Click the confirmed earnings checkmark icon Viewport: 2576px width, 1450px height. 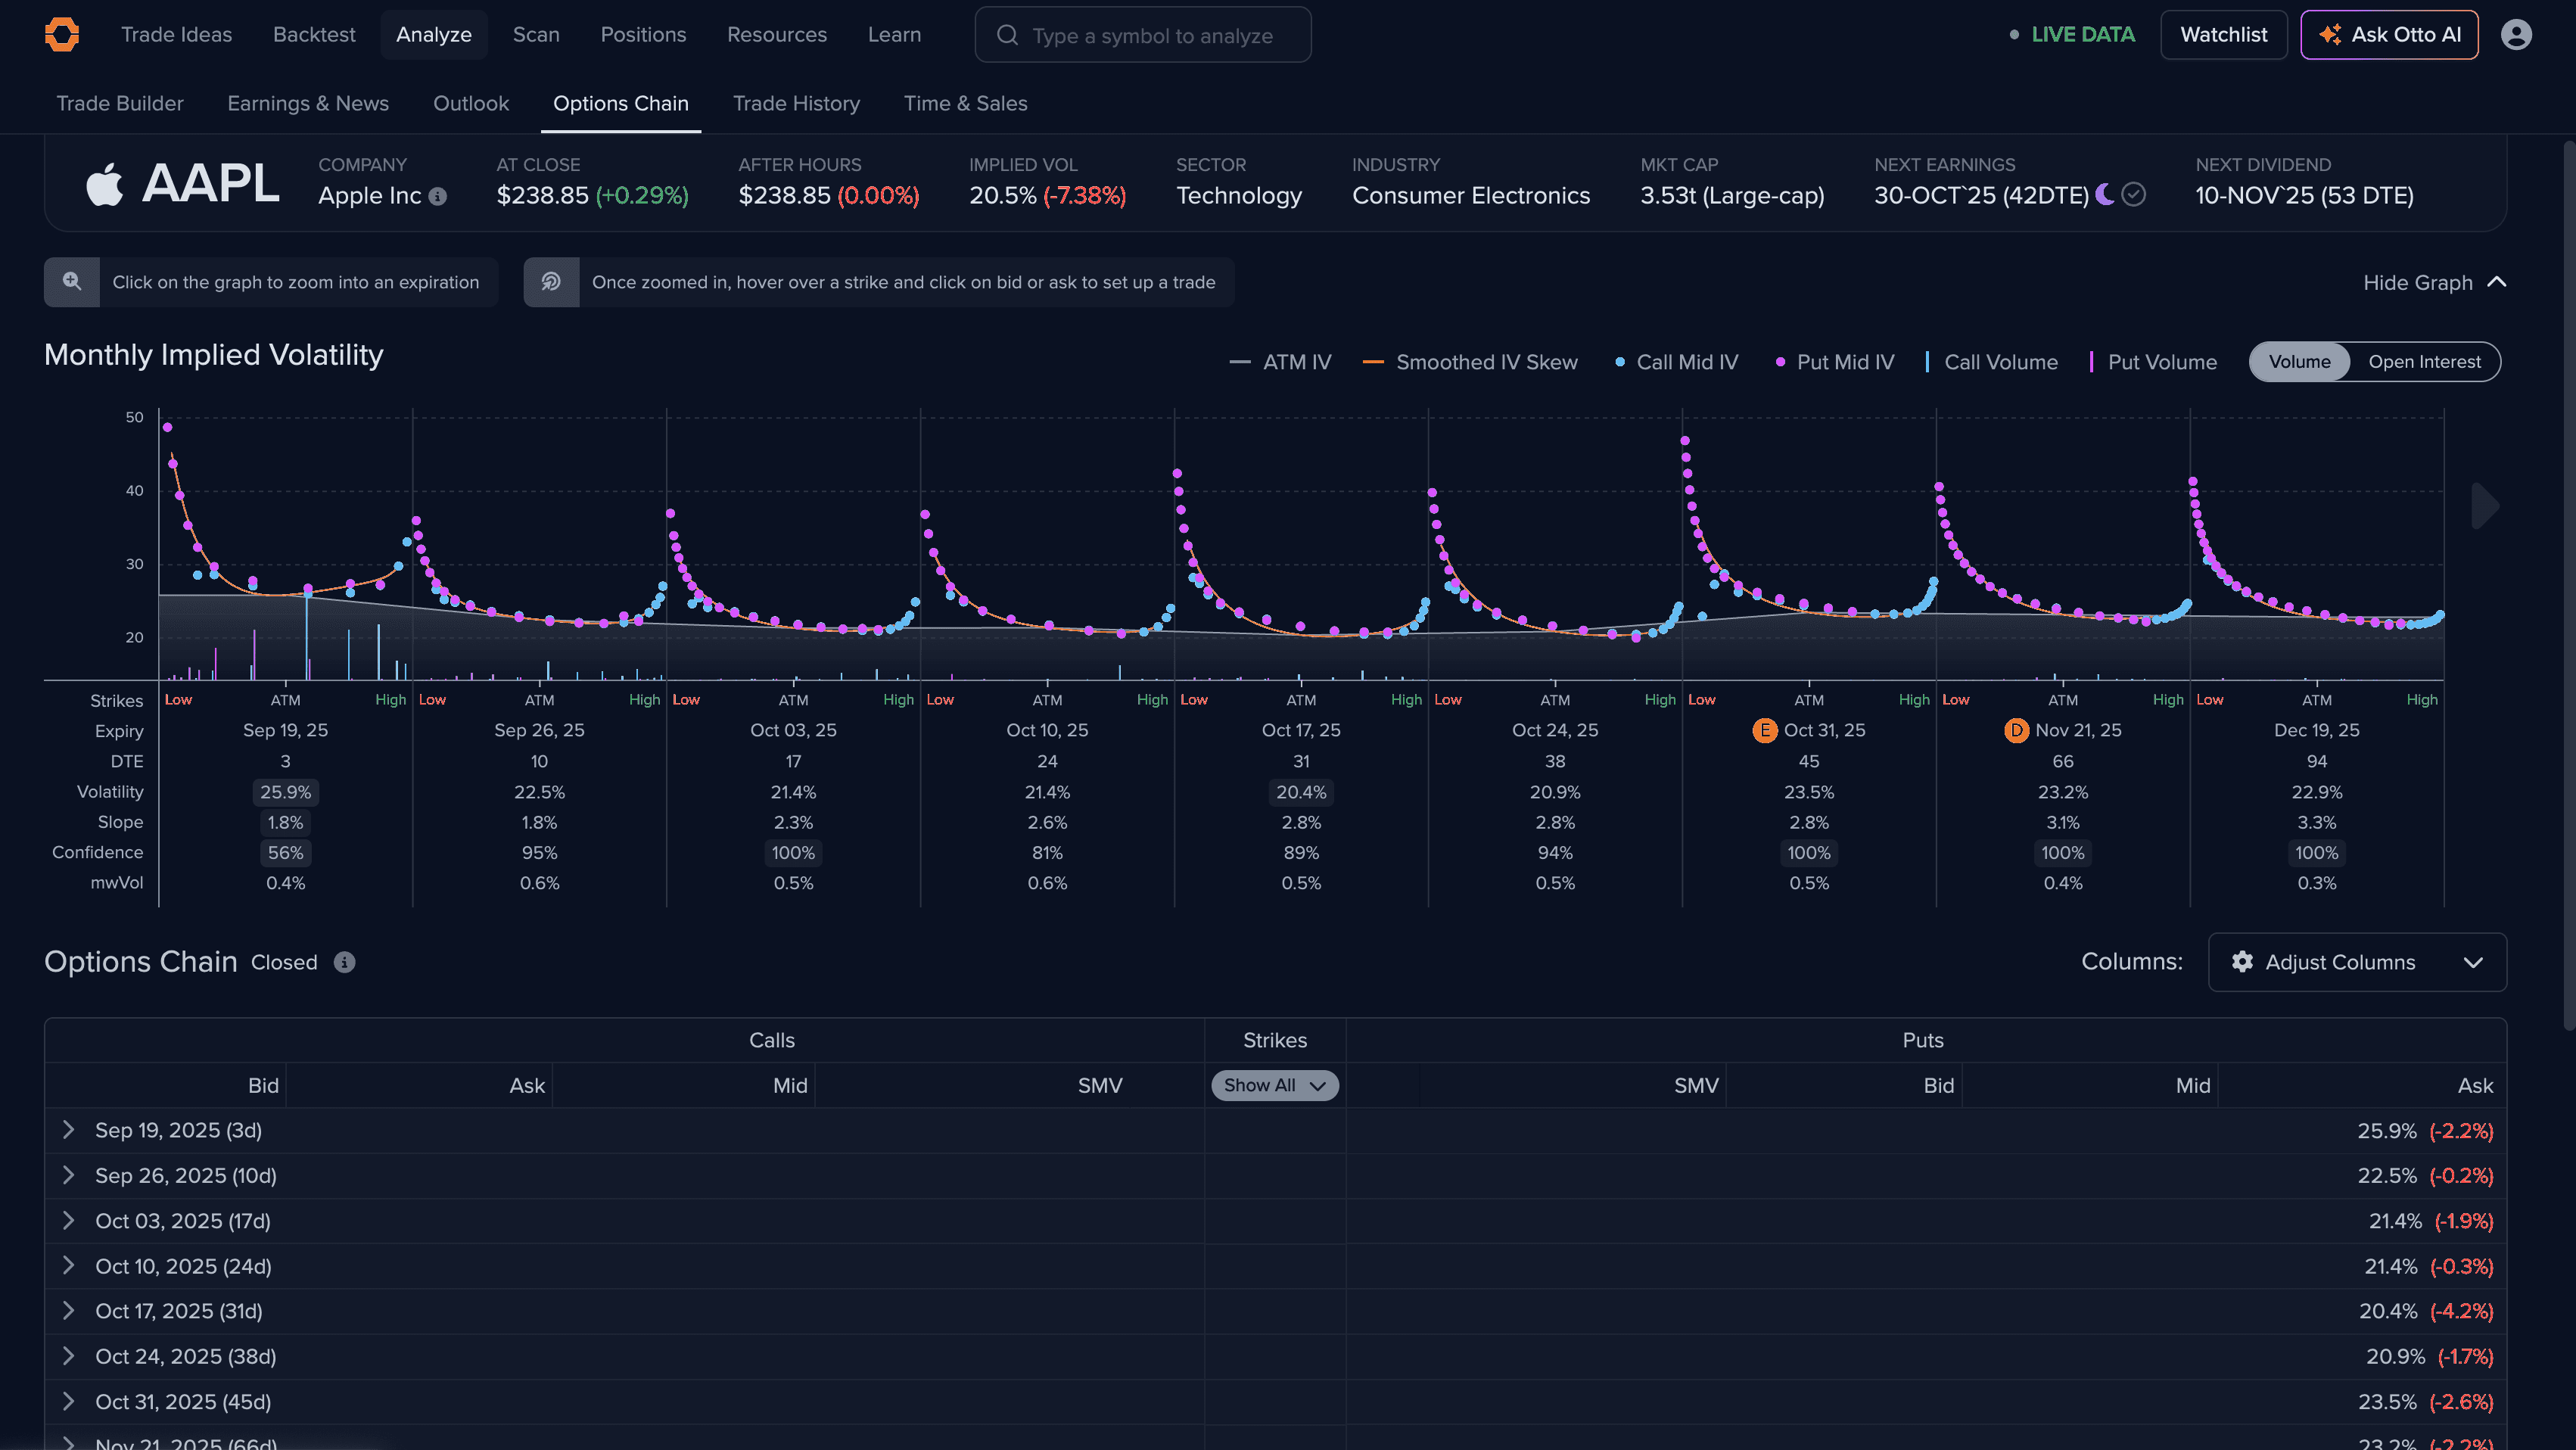coord(2133,194)
